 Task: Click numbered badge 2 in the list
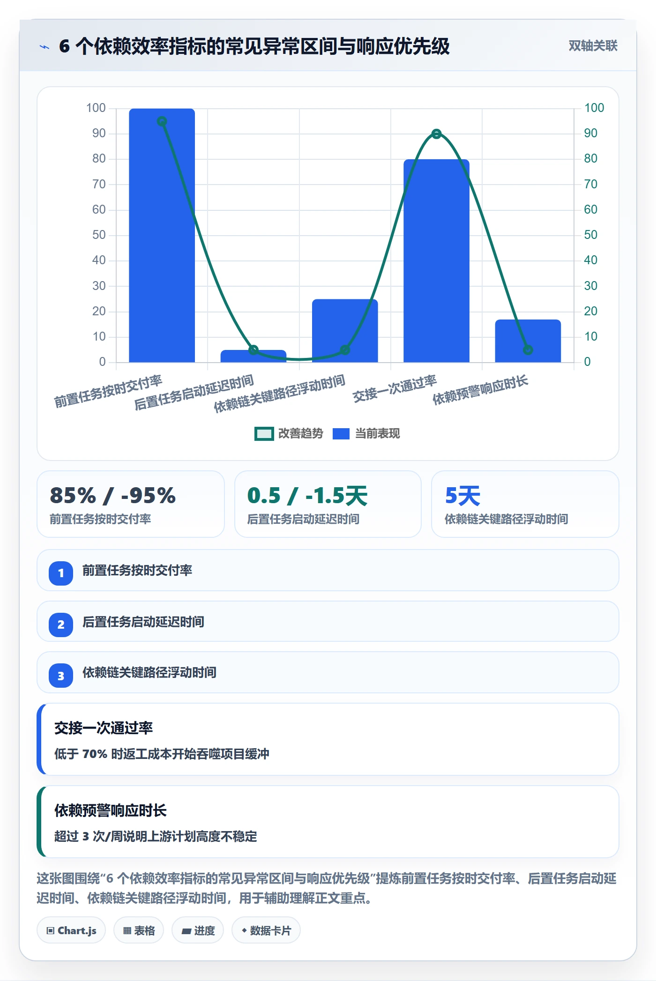click(x=61, y=624)
